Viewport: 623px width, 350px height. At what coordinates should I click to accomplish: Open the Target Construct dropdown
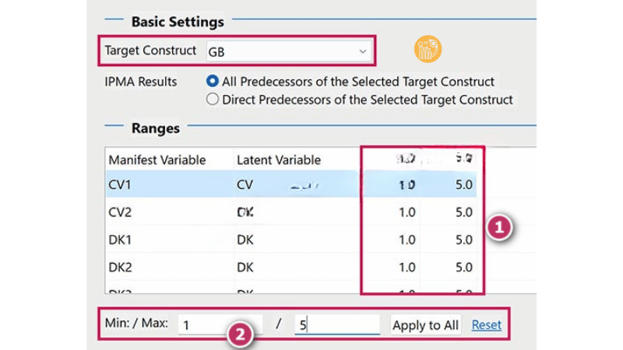click(287, 51)
